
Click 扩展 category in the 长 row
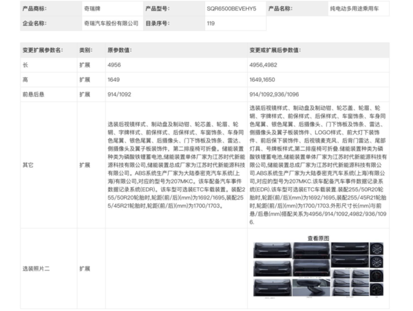click(85, 65)
